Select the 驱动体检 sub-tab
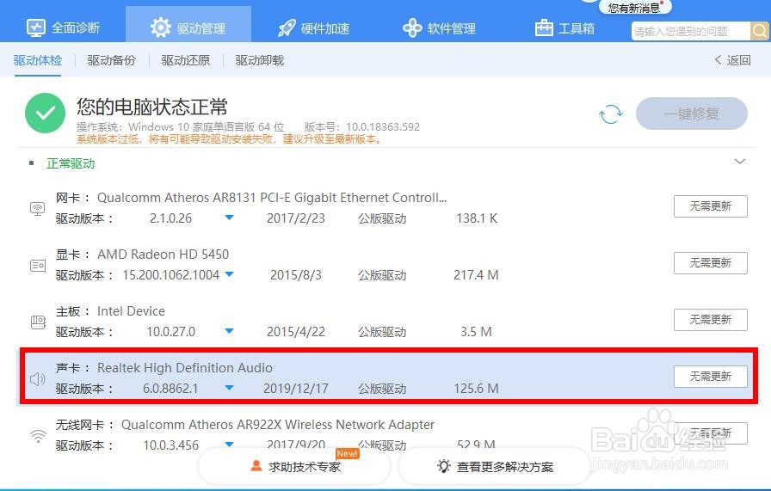The width and height of the screenshot is (771, 491). coord(37,60)
